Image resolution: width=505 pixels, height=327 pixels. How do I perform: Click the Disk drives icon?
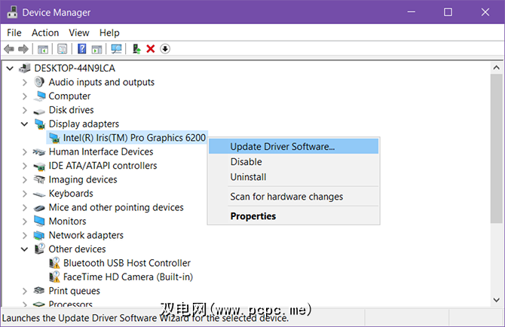tap(39, 111)
